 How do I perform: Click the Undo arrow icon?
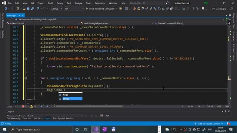pyautogui.click(x=38, y=9)
